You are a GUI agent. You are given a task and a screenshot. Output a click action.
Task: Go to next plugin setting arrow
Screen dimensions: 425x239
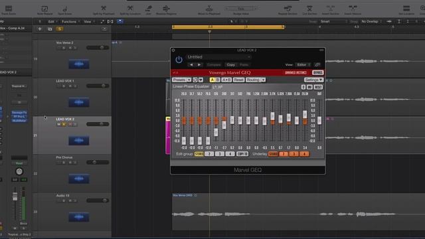(x=199, y=65)
